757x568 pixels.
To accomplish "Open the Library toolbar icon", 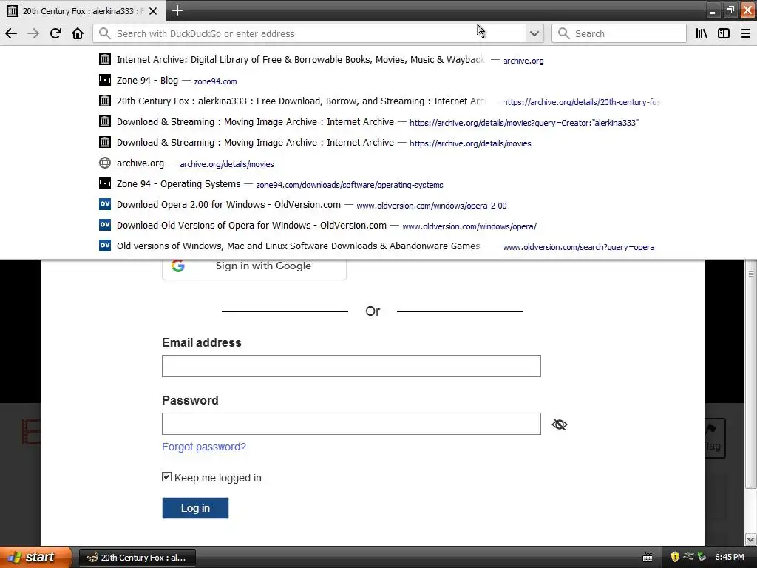I will [x=702, y=33].
